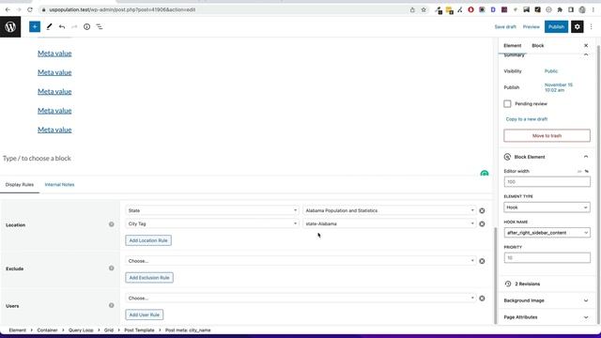Show help for Location rules

tap(111, 224)
